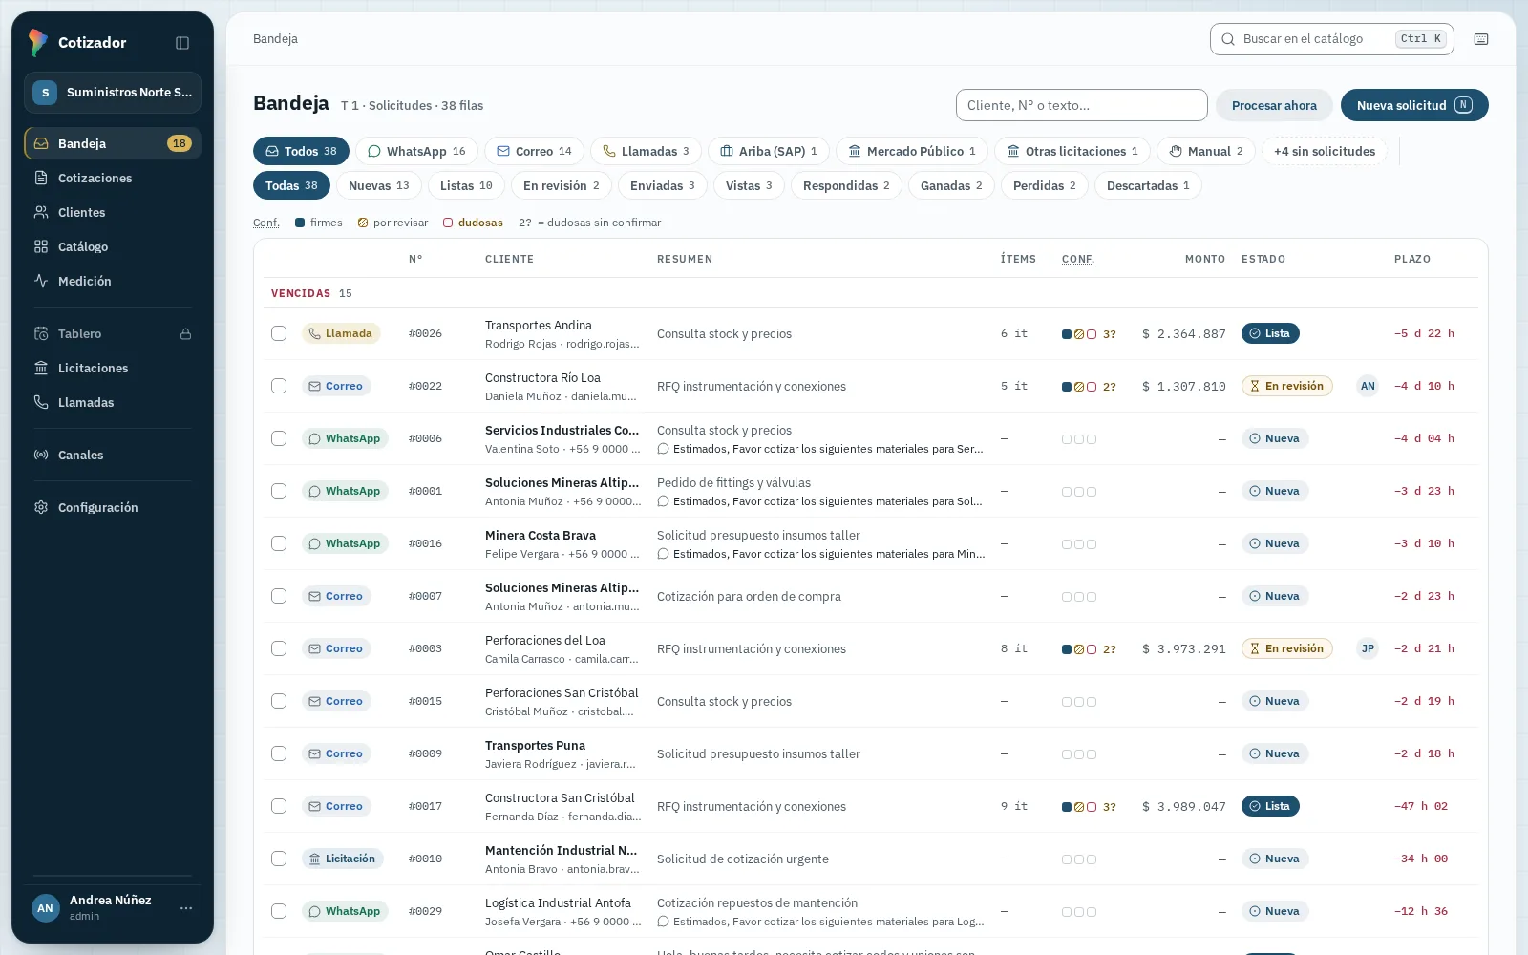Show the Nuevas status tab
Screen dimensions: 1528x955
[x=378, y=185]
